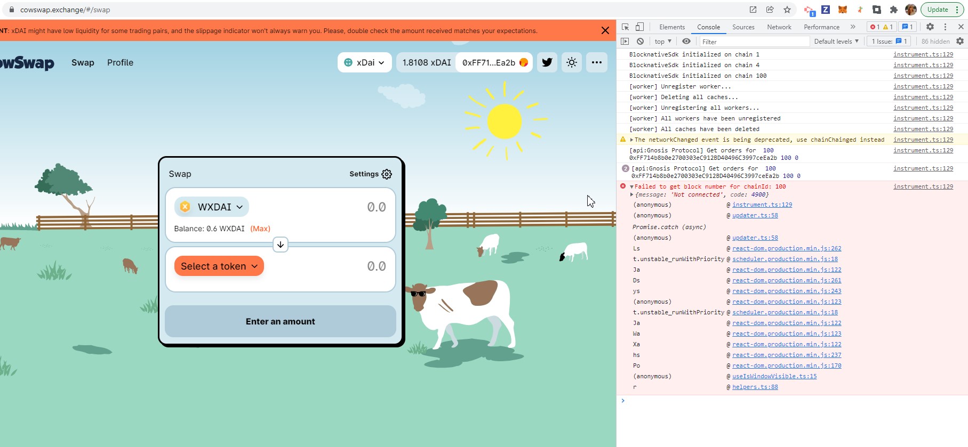The height and width of the screenshot is (447, 968).
Task: Open react-dom.production.min.js:170 link
Action: [x=787, y=365]
